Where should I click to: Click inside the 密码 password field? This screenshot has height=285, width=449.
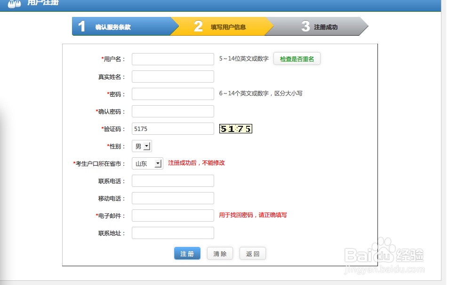[x=172, y=93]
